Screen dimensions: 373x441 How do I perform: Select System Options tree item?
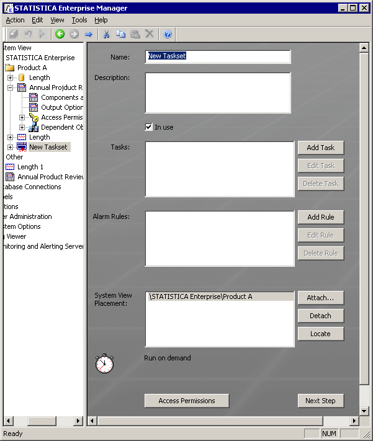22,226
